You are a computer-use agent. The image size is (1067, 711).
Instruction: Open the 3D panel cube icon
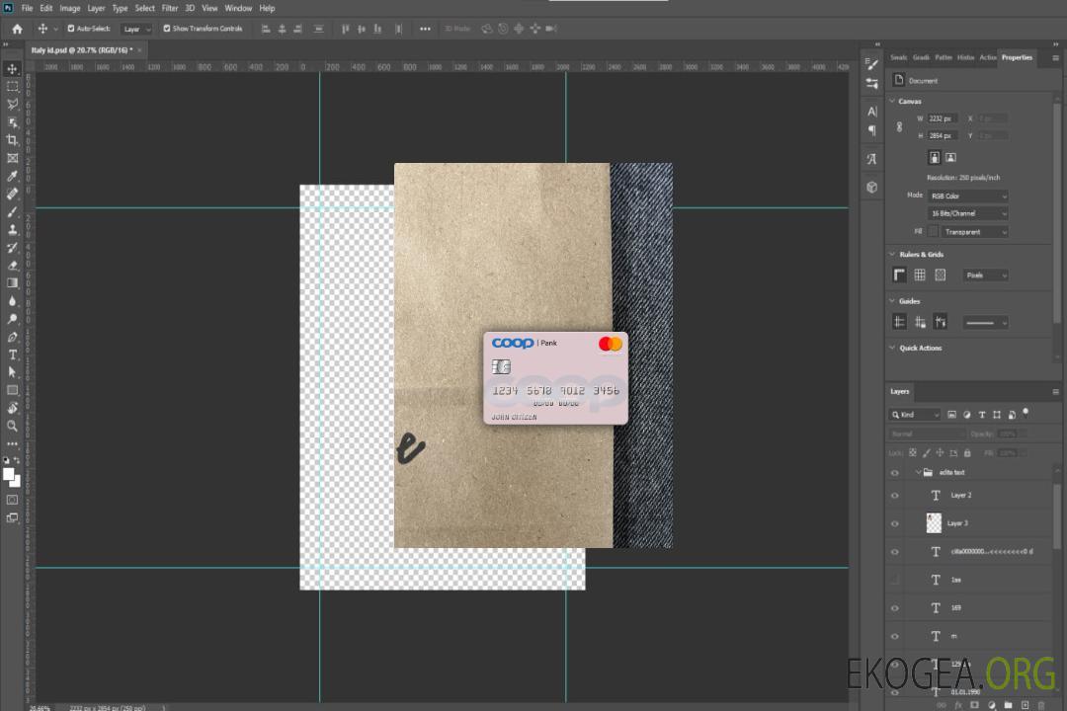871,187
